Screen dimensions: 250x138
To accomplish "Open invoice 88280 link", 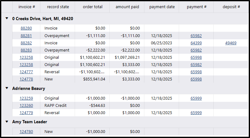I will click(x=26, y=28).
